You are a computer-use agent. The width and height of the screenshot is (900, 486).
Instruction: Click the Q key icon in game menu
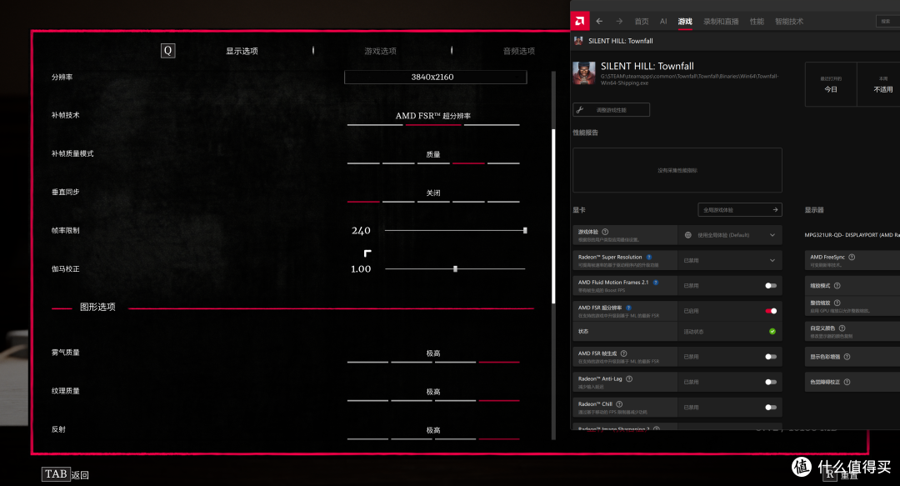click(x=167, y=51)
